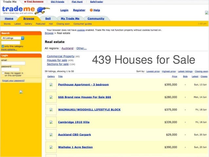Open Auckland CBD Carpark listing

coord(74,135)
